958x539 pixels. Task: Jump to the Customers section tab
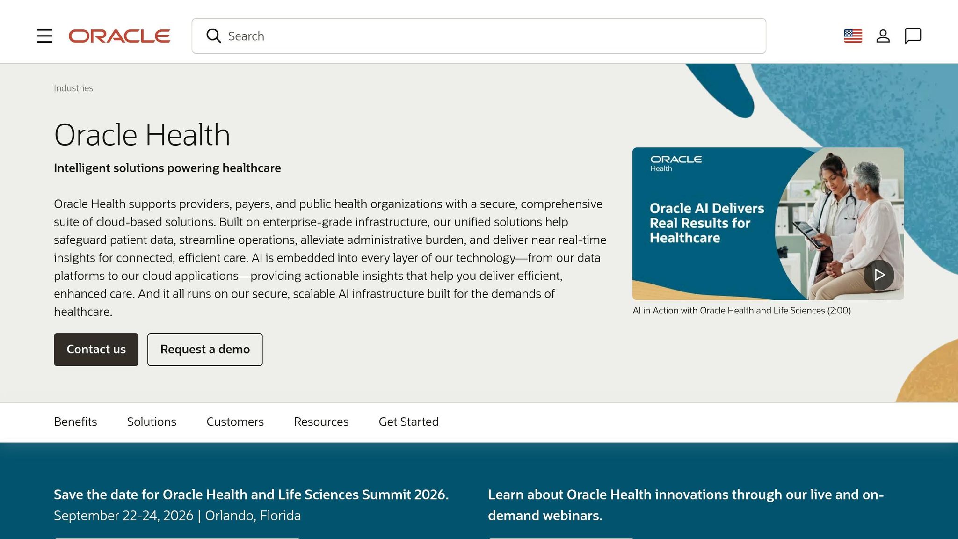tap(235, 422)
